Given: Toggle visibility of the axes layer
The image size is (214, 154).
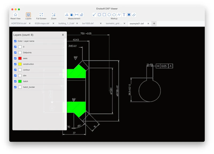Looking at the screenshot, I should point(15,58).
